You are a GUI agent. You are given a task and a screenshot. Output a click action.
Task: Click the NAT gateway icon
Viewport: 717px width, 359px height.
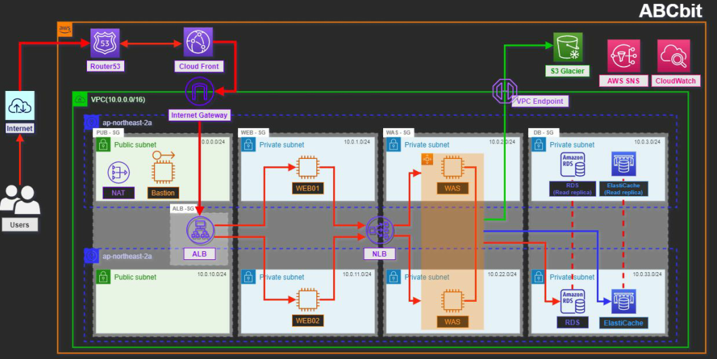click(119, 172)
